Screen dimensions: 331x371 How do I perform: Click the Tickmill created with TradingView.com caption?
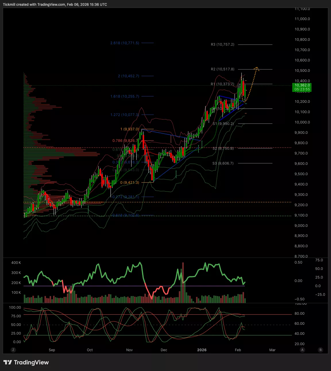coord(55,5)
